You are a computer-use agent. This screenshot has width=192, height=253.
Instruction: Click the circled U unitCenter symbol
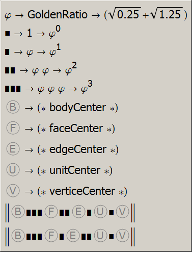point(13,170)
